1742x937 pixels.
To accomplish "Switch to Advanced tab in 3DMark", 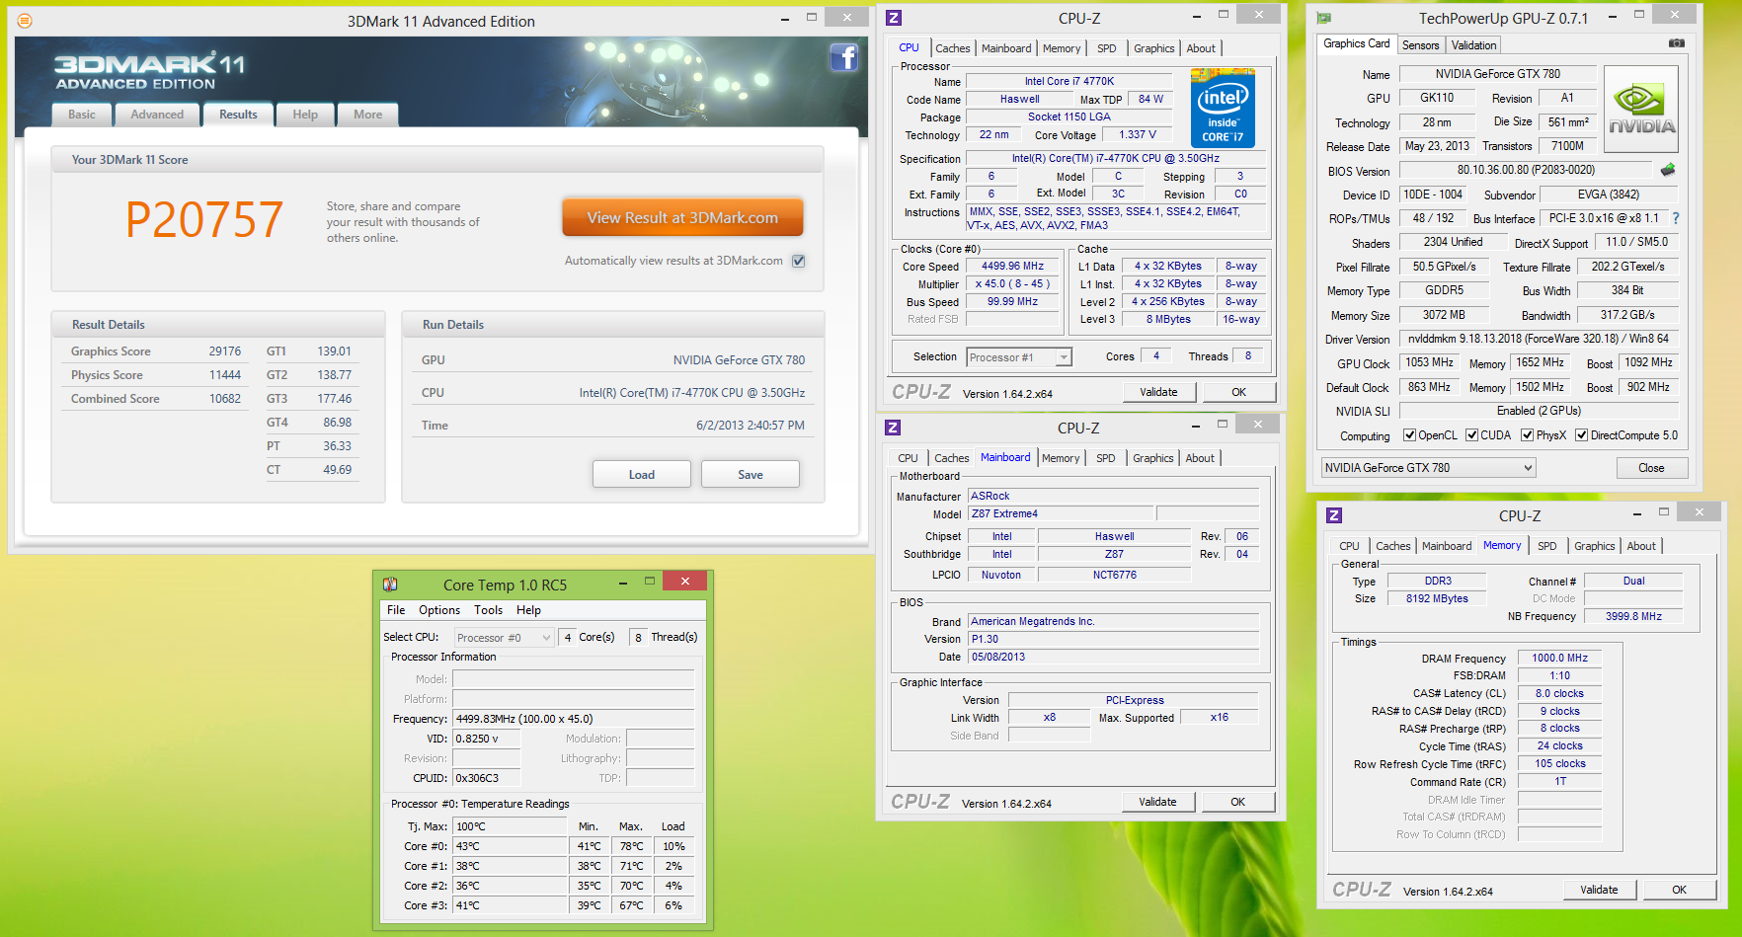I will coord(157,115).
